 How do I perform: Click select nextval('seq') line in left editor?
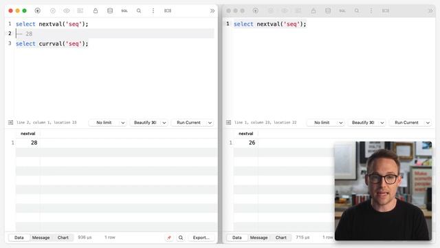tap(52, 24)
